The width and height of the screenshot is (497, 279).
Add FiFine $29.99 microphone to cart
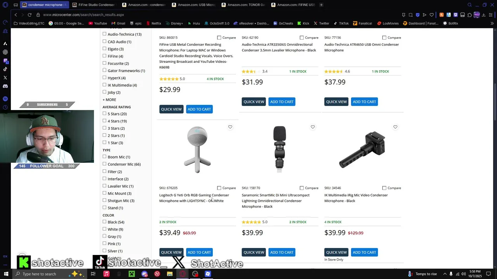[199, 109]
